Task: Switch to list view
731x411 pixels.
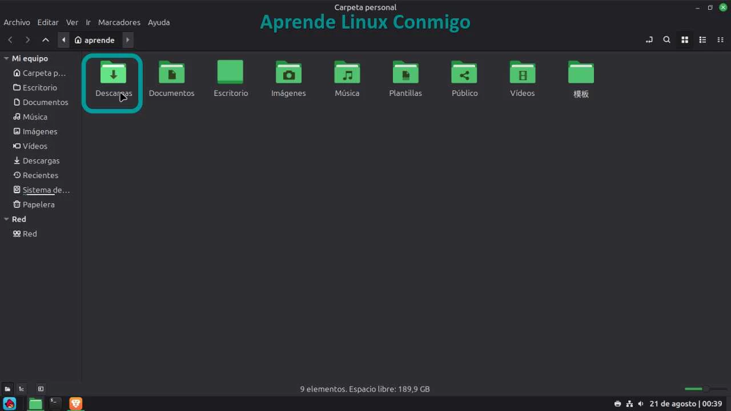Action: pos(703,40)
